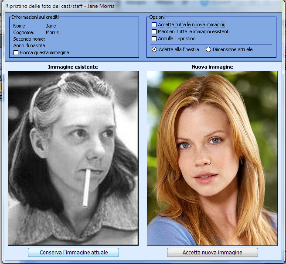This screenshot has width=286, height=264.
Task: Tick the Annulla il ripristino checkbox
Action: 154,38
